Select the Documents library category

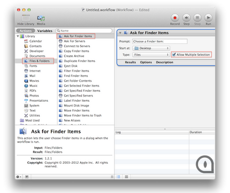click(x=37, y=56)
